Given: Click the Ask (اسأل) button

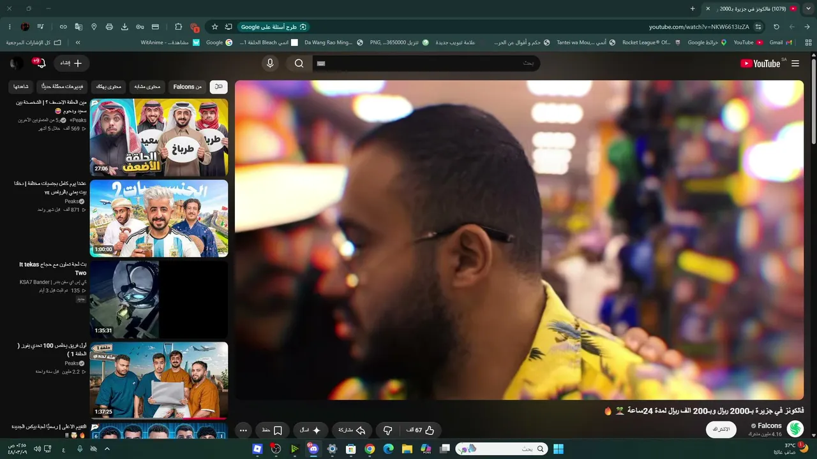Looking at the screenshot, I should [310, 430].
